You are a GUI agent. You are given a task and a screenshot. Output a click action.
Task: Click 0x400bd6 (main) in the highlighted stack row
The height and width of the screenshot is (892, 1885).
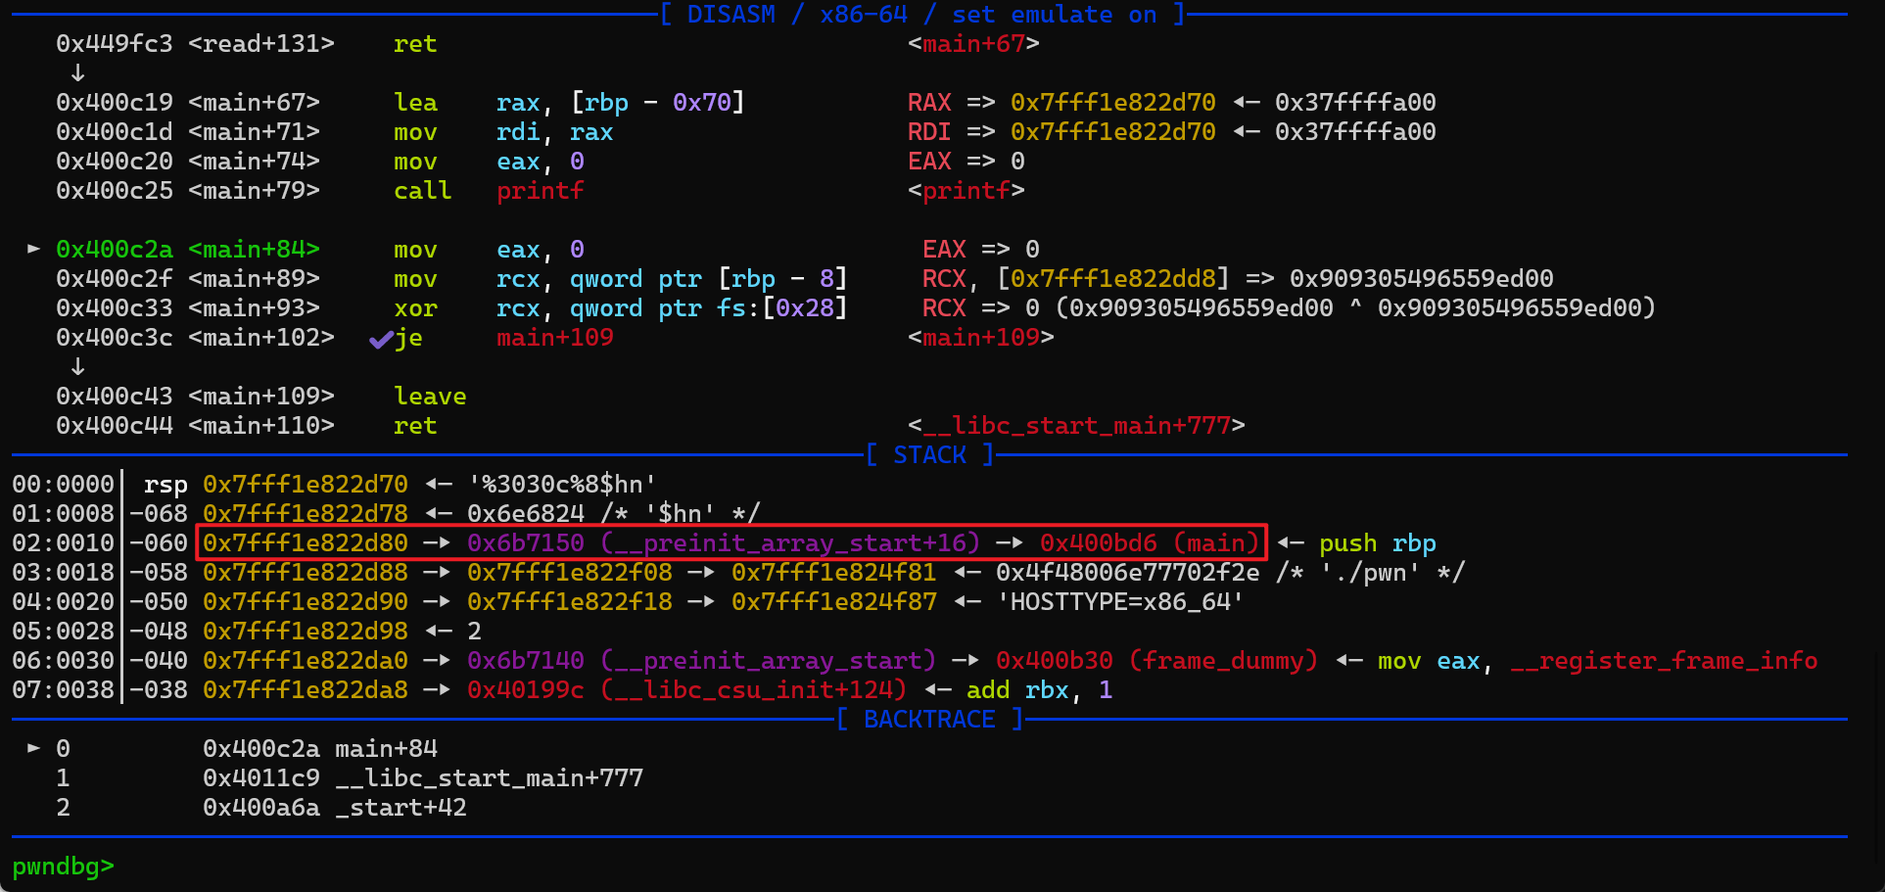click(x=1149, y=543)
